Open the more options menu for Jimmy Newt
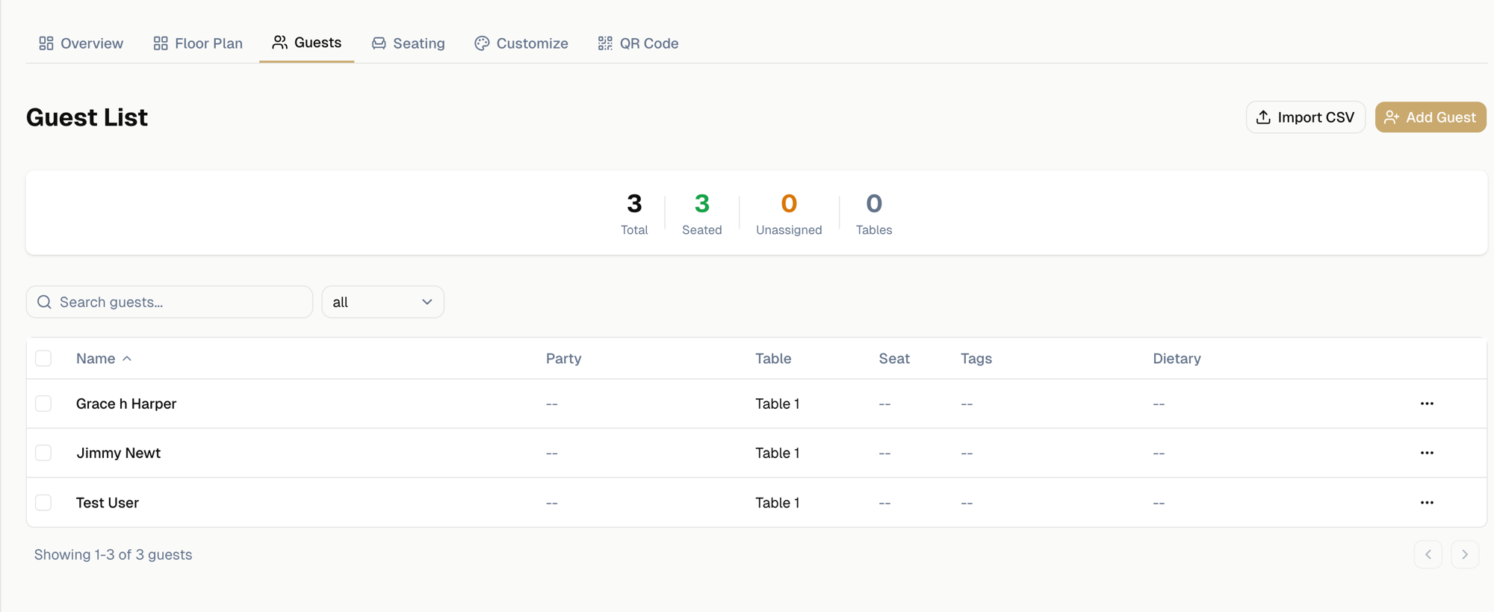Viewport: 1494px width, 612px height. point(1426,453)
